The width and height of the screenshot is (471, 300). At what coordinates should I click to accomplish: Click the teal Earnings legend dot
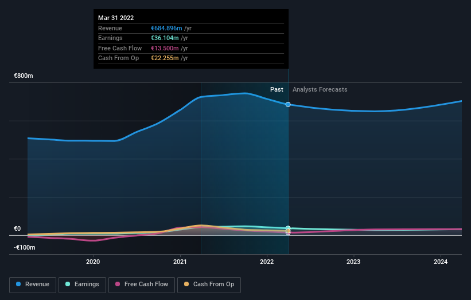[x=68, y=284]
